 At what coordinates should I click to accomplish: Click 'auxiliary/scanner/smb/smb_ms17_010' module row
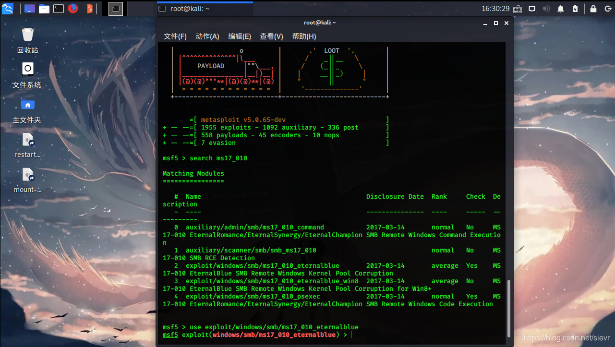[x=251, y=251]
